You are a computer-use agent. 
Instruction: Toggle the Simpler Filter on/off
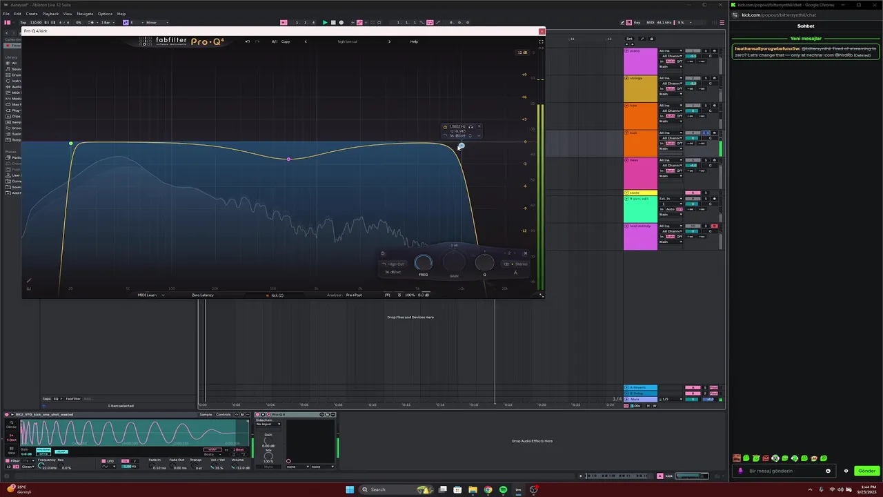coord(7,460)
